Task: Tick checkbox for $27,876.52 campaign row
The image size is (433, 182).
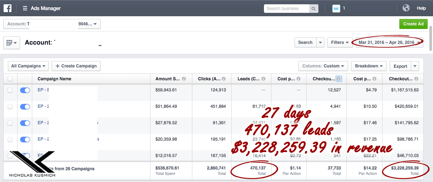Action: point(10,123)
